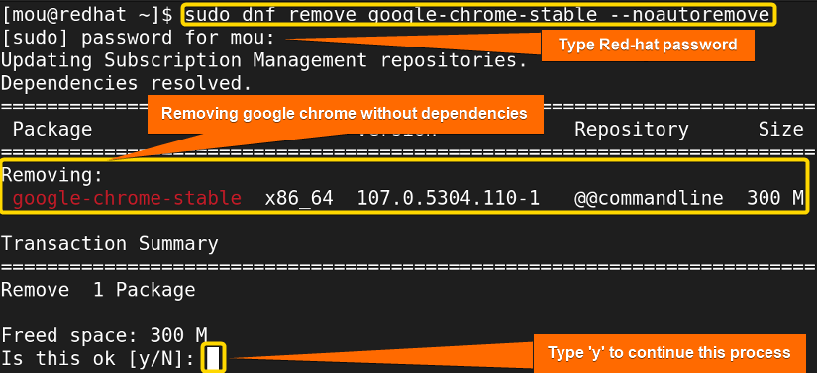817x373 pixels.
Task: Click 'Updating Subscription Management repositories.' line
Action: point(264,60)
